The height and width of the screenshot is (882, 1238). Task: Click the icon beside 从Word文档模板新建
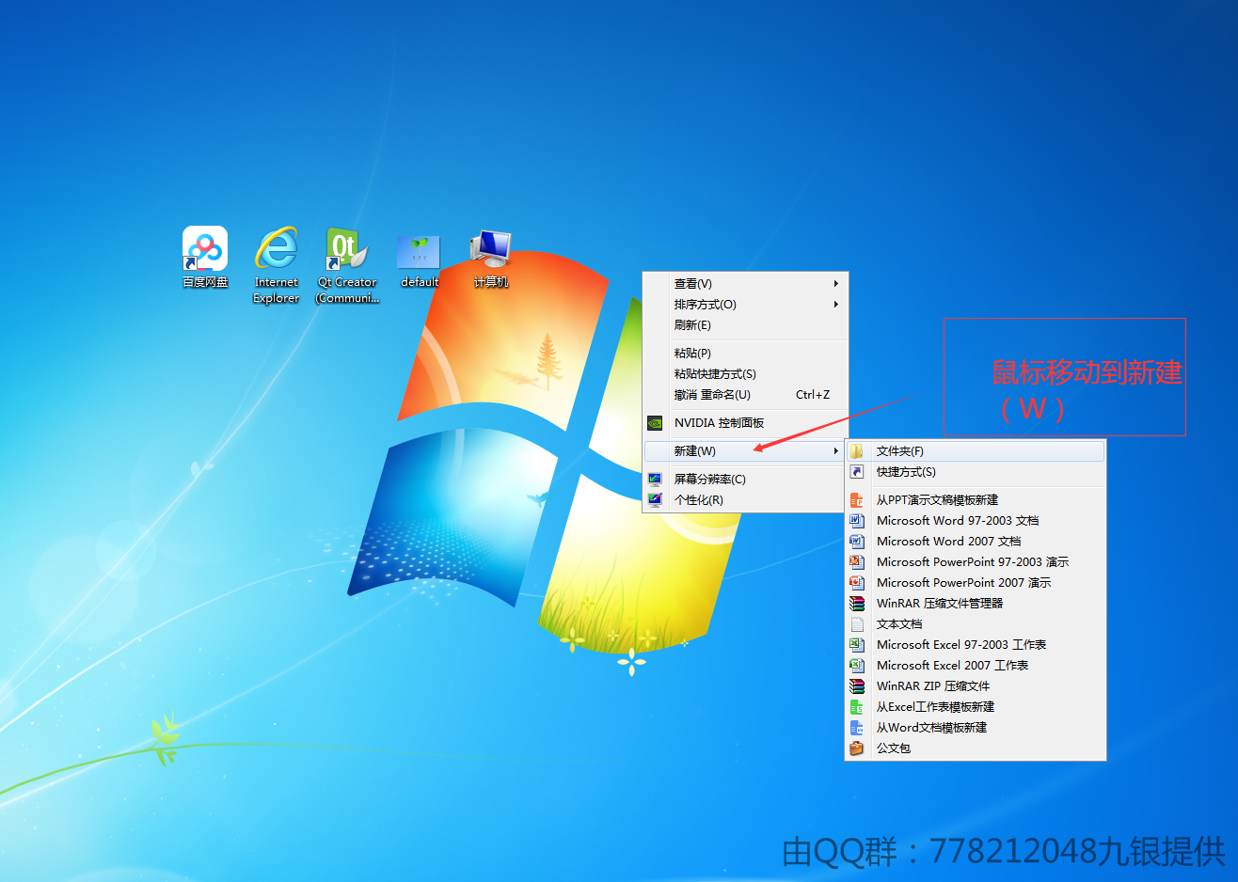[x=857, y=728]
